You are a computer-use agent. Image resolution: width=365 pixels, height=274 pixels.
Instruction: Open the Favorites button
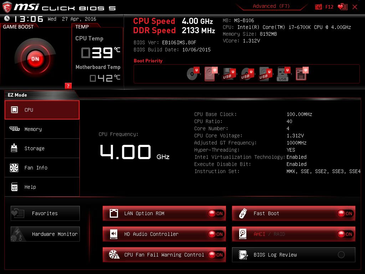tap(45, 213)
